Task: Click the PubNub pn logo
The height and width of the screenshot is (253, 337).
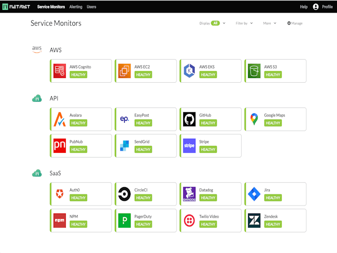Action: coord(60,145)
